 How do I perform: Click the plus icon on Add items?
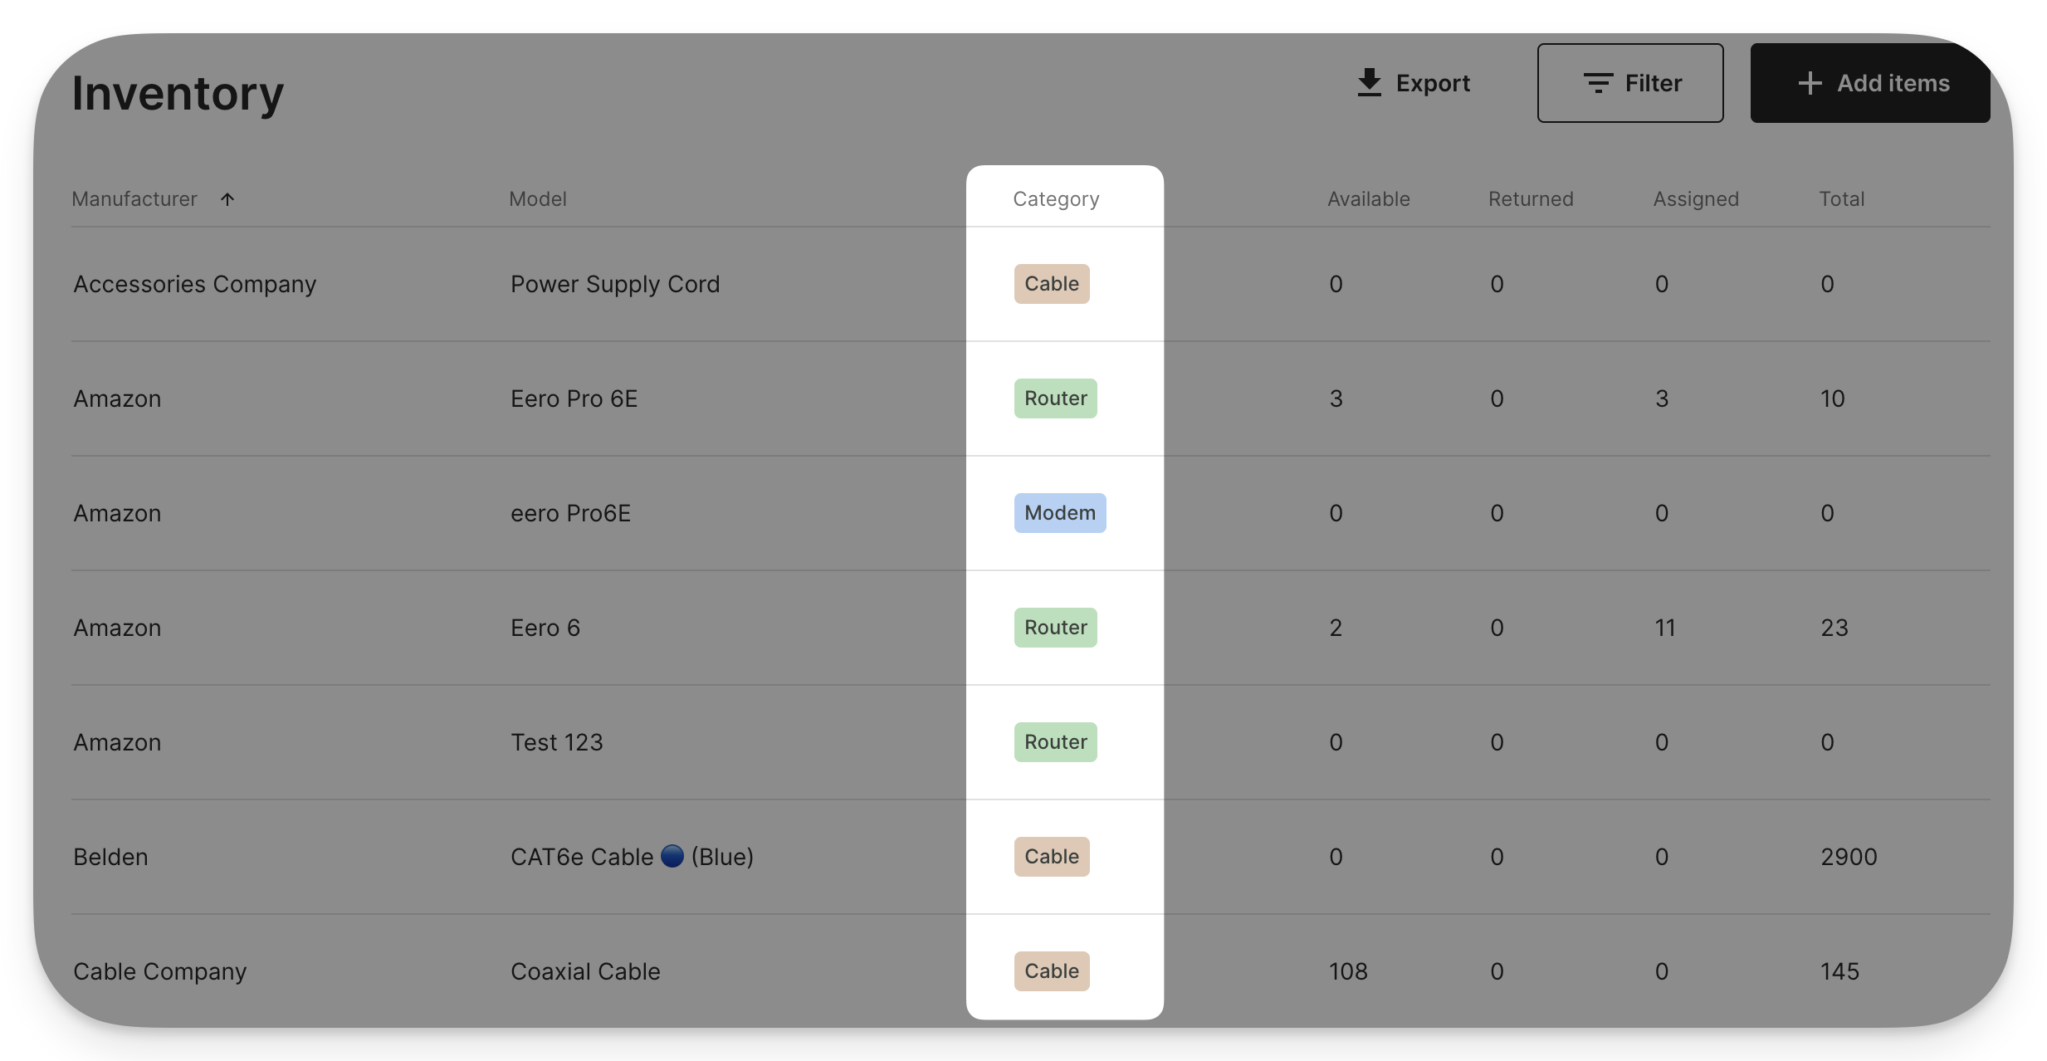[x=1810, y=83]
